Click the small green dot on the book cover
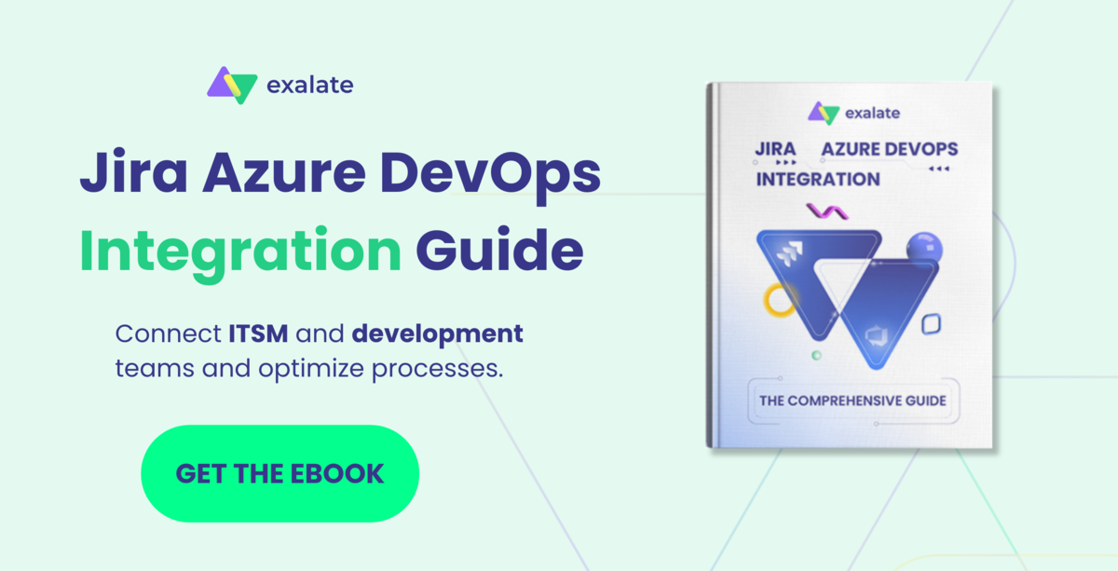Screen dimensions: 1118x571 coord(816,356)
